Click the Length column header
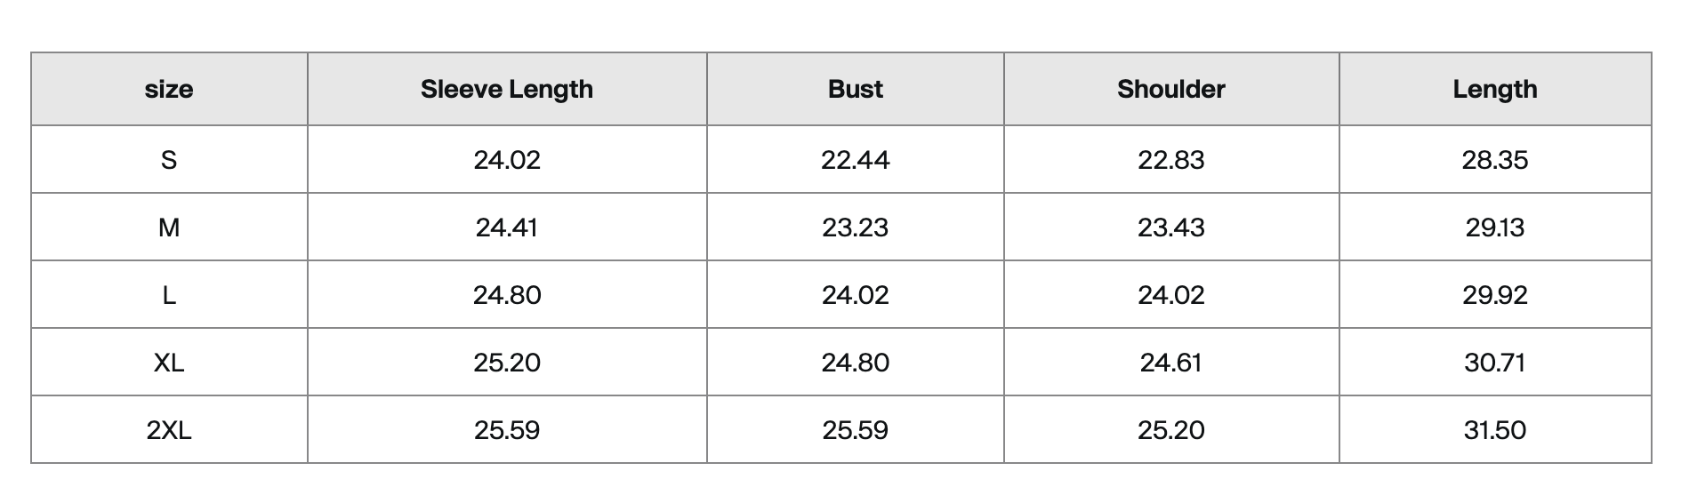1681x487 pixels. point(1495,89)
